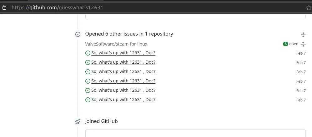Open the sixth "So, what's up with 12631" issue link
The image size is (312, 137).
123,100
